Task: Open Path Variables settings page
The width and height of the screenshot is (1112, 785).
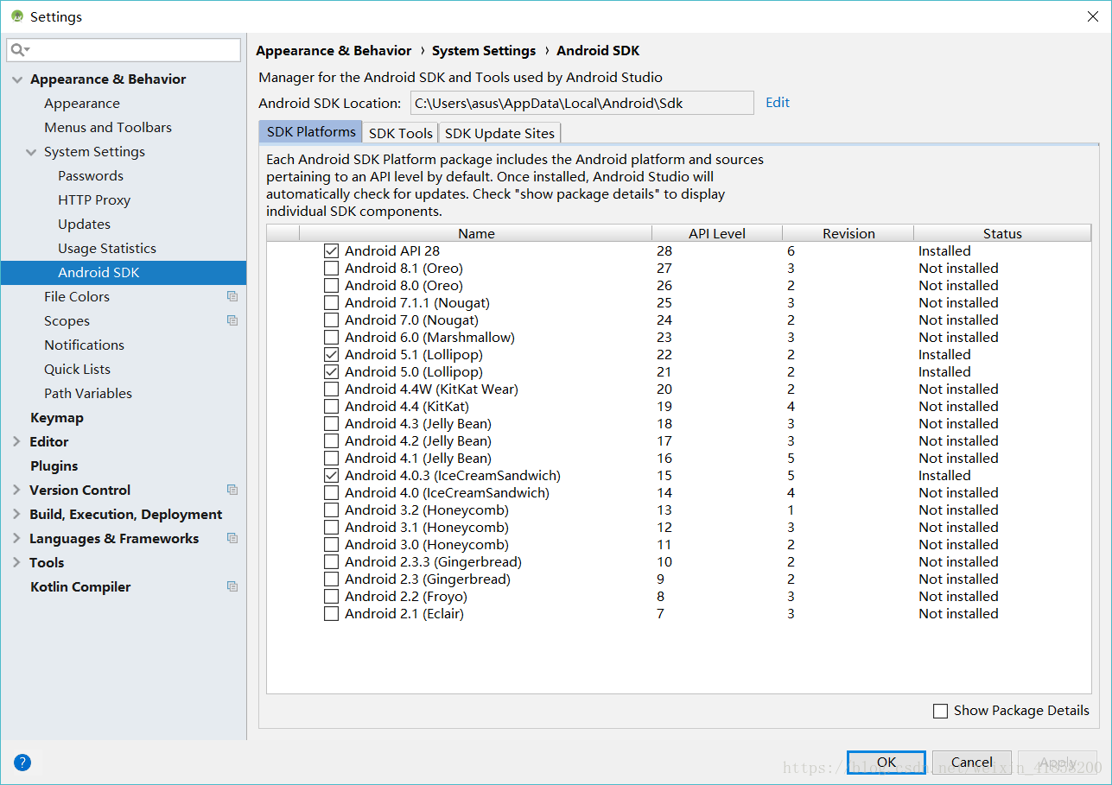Action: pyautogui.click(x=88, y=394)
